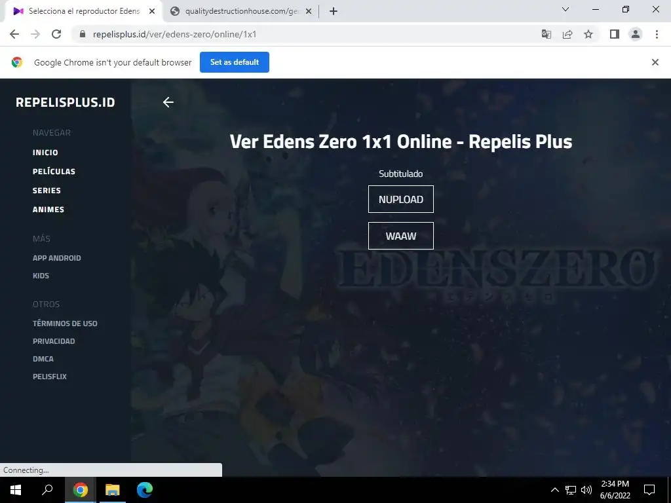The height and width of the screenshot is (503, 671).
Task: Show hidden system tray icons
Action: tap(554, 490)
